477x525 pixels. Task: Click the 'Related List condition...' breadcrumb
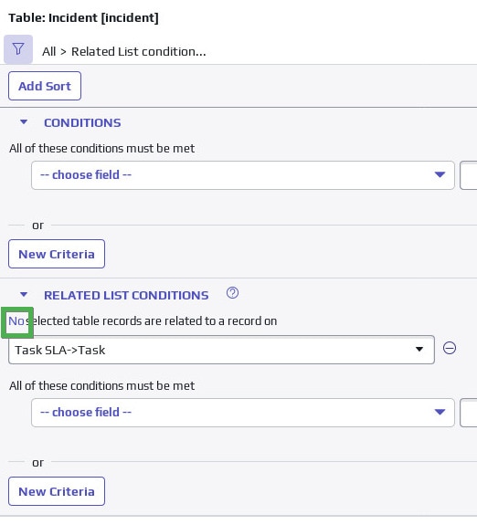point(139,51)
